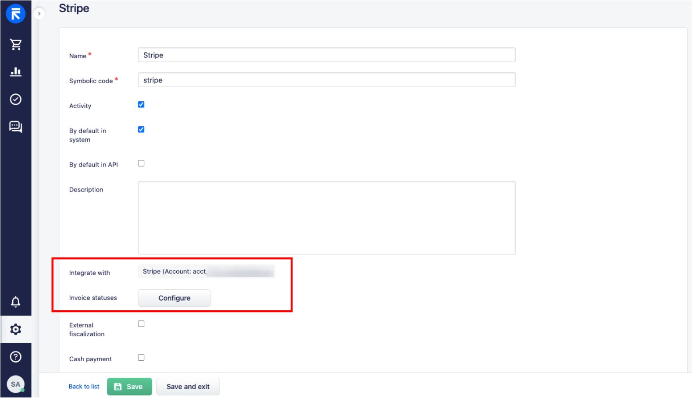692x398 pixels.
Task: Click the Cash payment label
Action: click(90, 359)
